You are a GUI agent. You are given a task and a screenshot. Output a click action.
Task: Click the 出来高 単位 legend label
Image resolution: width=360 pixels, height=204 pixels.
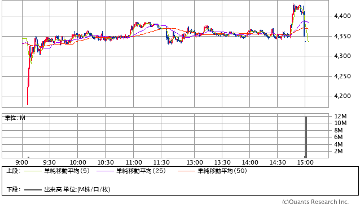[x=77, y=189]
